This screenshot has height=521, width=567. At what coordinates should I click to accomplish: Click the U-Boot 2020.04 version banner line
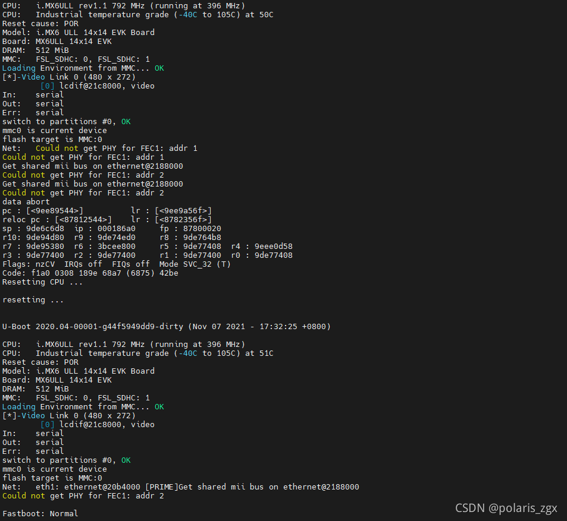point(167,326)
